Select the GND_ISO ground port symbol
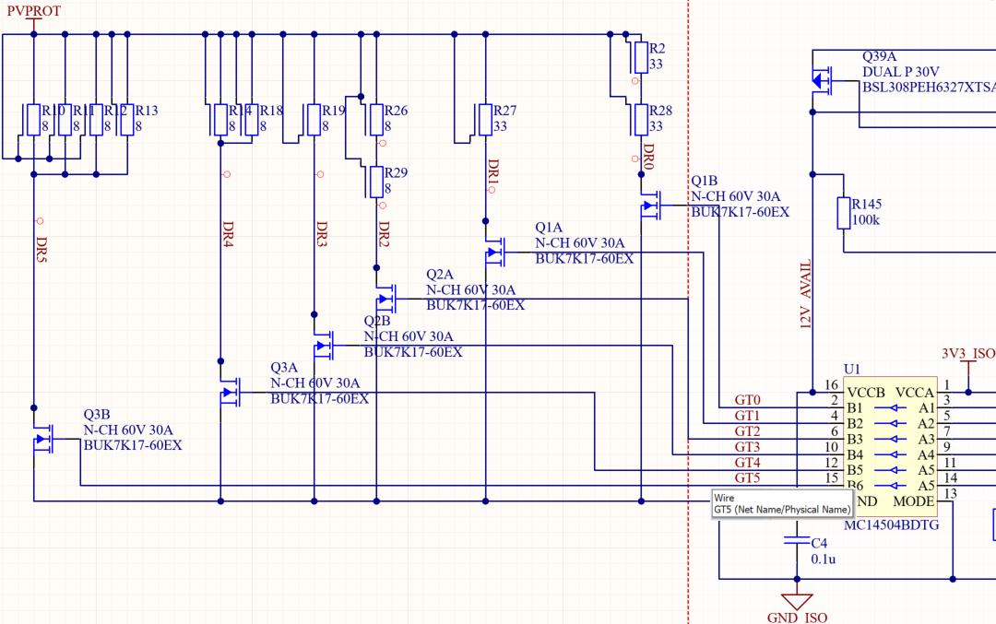This screenshot has width=996, height=624. 797,601
